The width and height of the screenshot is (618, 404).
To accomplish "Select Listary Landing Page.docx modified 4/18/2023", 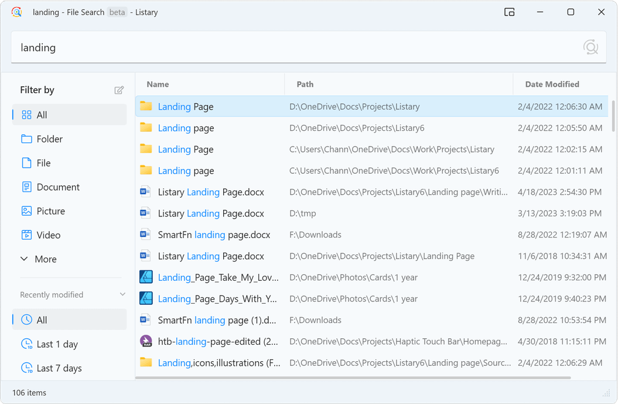I will [371, 192].
